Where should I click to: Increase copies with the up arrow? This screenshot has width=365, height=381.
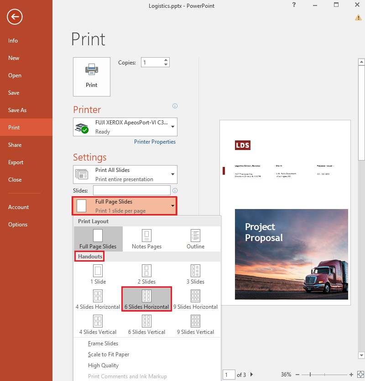(x=165, y=60)
